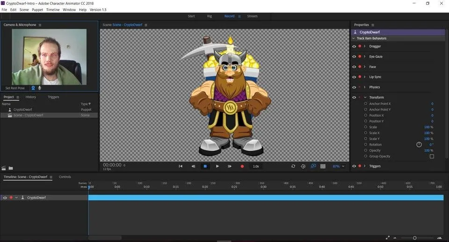Go to start of scene playback

(x=181, y=166)
